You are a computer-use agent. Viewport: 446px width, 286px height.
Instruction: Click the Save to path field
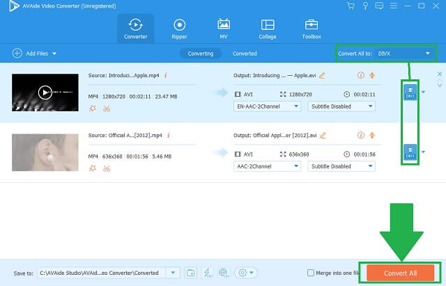[x=102, y=273]
